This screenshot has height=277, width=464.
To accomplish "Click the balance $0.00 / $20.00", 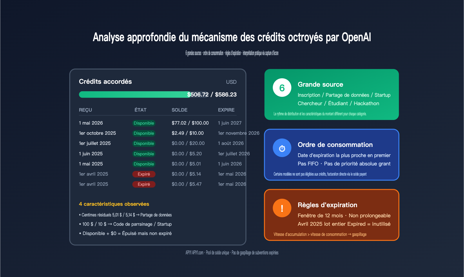I will coord(188,143).
